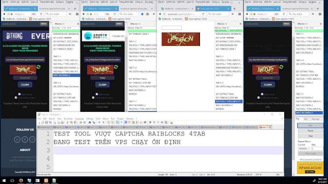Toggle +0.08 claim to devs in captcha3 window
This screenshot has height=184, width=328.
(258, 98)
